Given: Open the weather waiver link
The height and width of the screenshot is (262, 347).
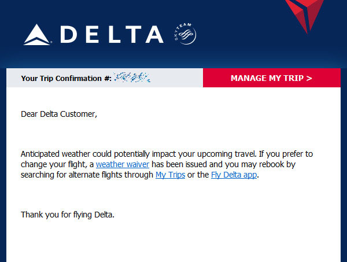Looking at the screenshot, I should (123, 164).
